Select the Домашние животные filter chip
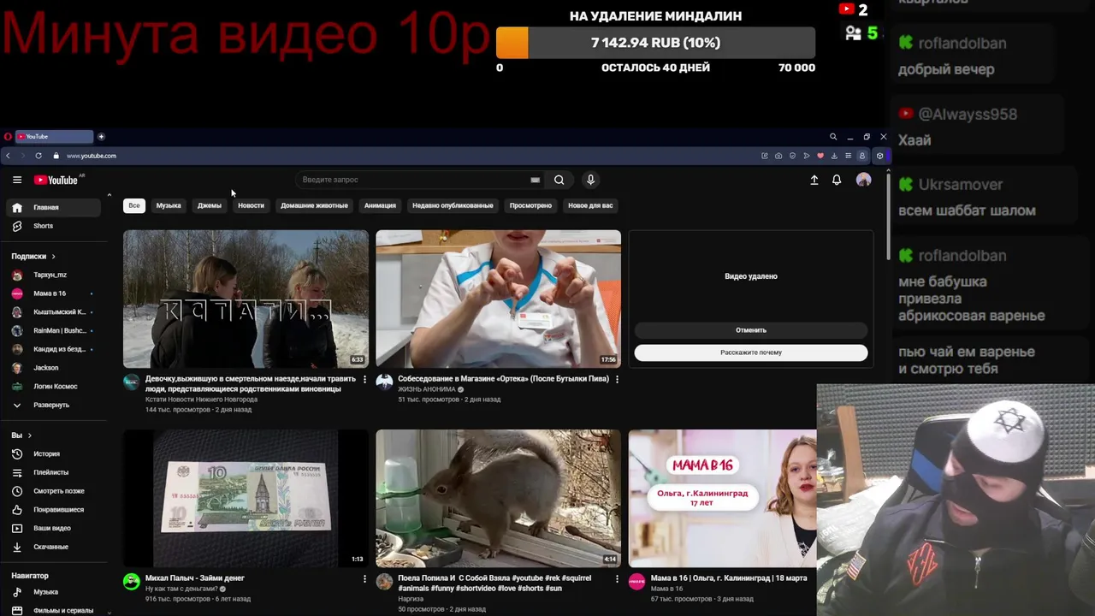The width and height of the screenshot is (1095, 616). 314,205
